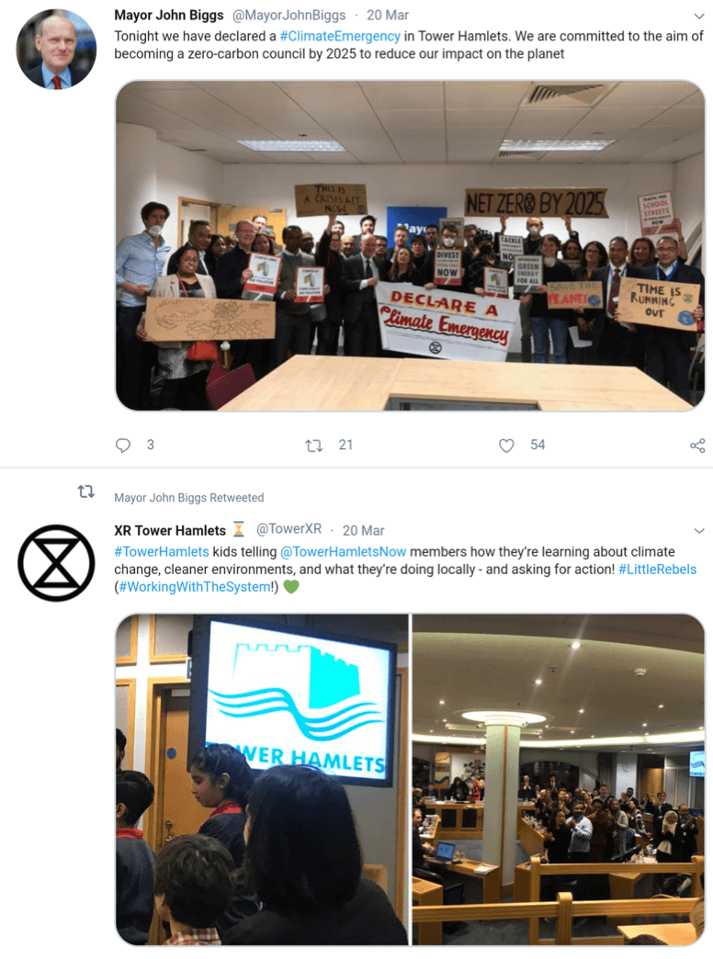This screenshot has height=959, width=713.
Task: View the climate emergency group photo
Action: point(410,245)
